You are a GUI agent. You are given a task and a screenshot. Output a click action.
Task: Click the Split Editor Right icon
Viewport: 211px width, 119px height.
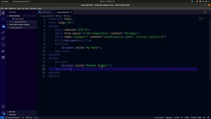204,12
